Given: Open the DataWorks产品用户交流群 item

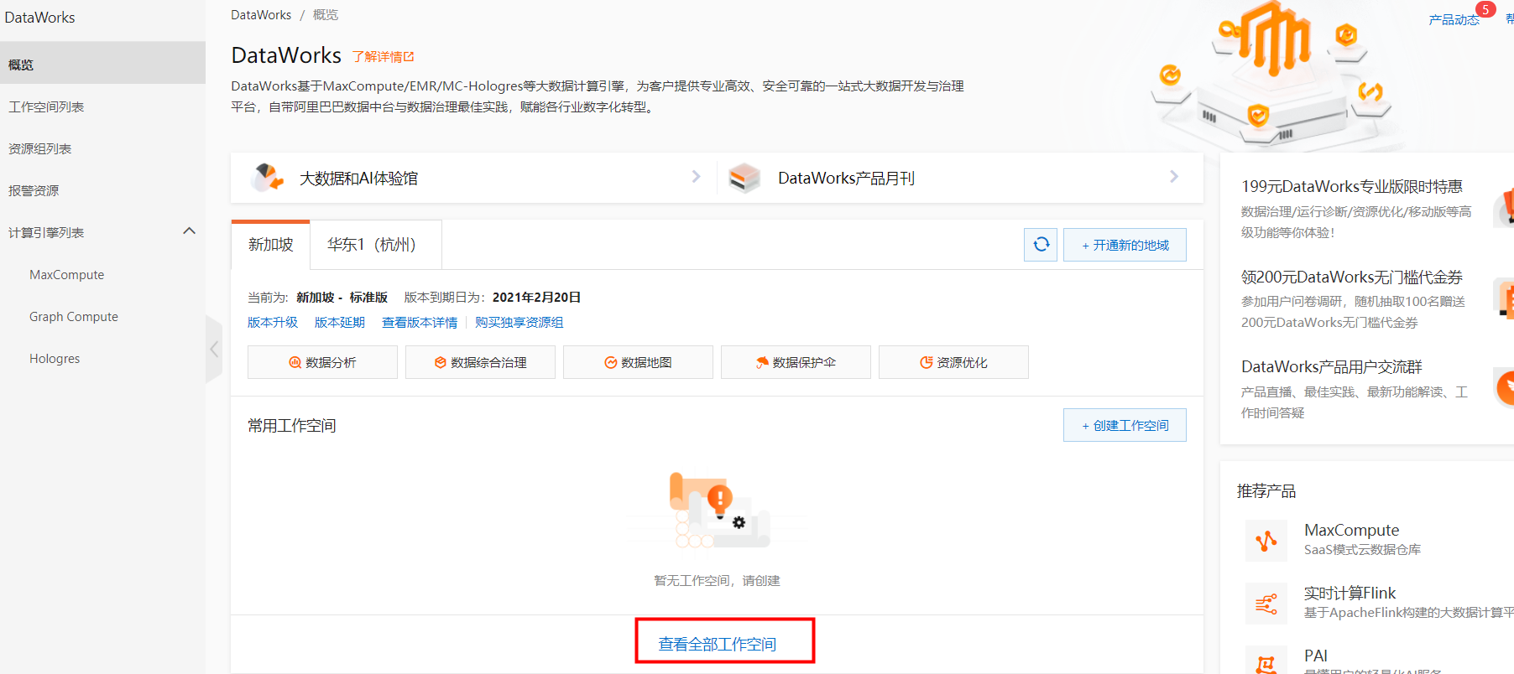Looking at the screenshot, I should pyautogui.click(x=1332, y=366).
